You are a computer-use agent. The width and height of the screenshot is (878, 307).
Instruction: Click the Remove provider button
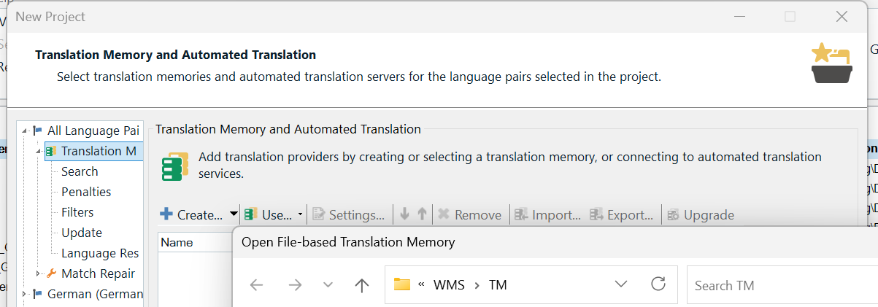point(469,214)
